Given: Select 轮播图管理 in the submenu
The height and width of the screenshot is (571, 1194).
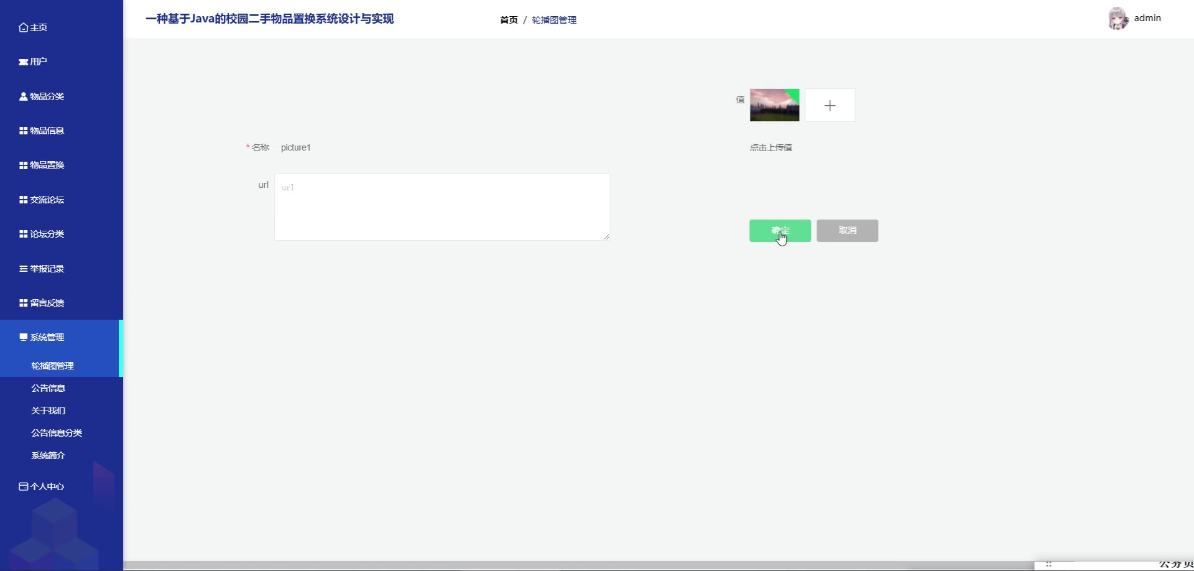Looking at the screenshot, I should pyautogui.click(x=61, y=366).
